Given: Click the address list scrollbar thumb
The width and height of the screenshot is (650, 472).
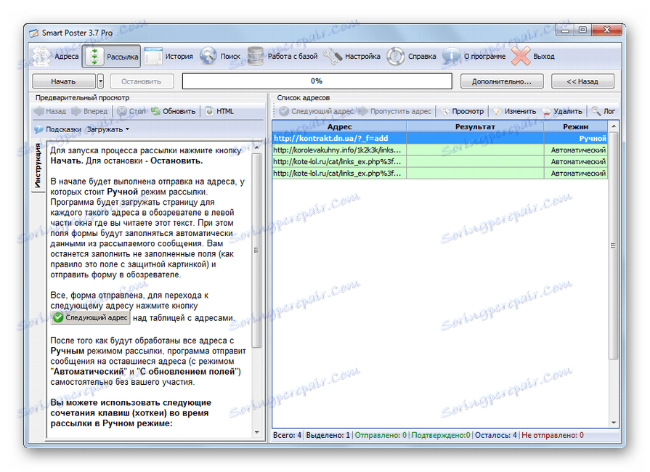Looking at the screenshot, I should click(x=614, y=245).
